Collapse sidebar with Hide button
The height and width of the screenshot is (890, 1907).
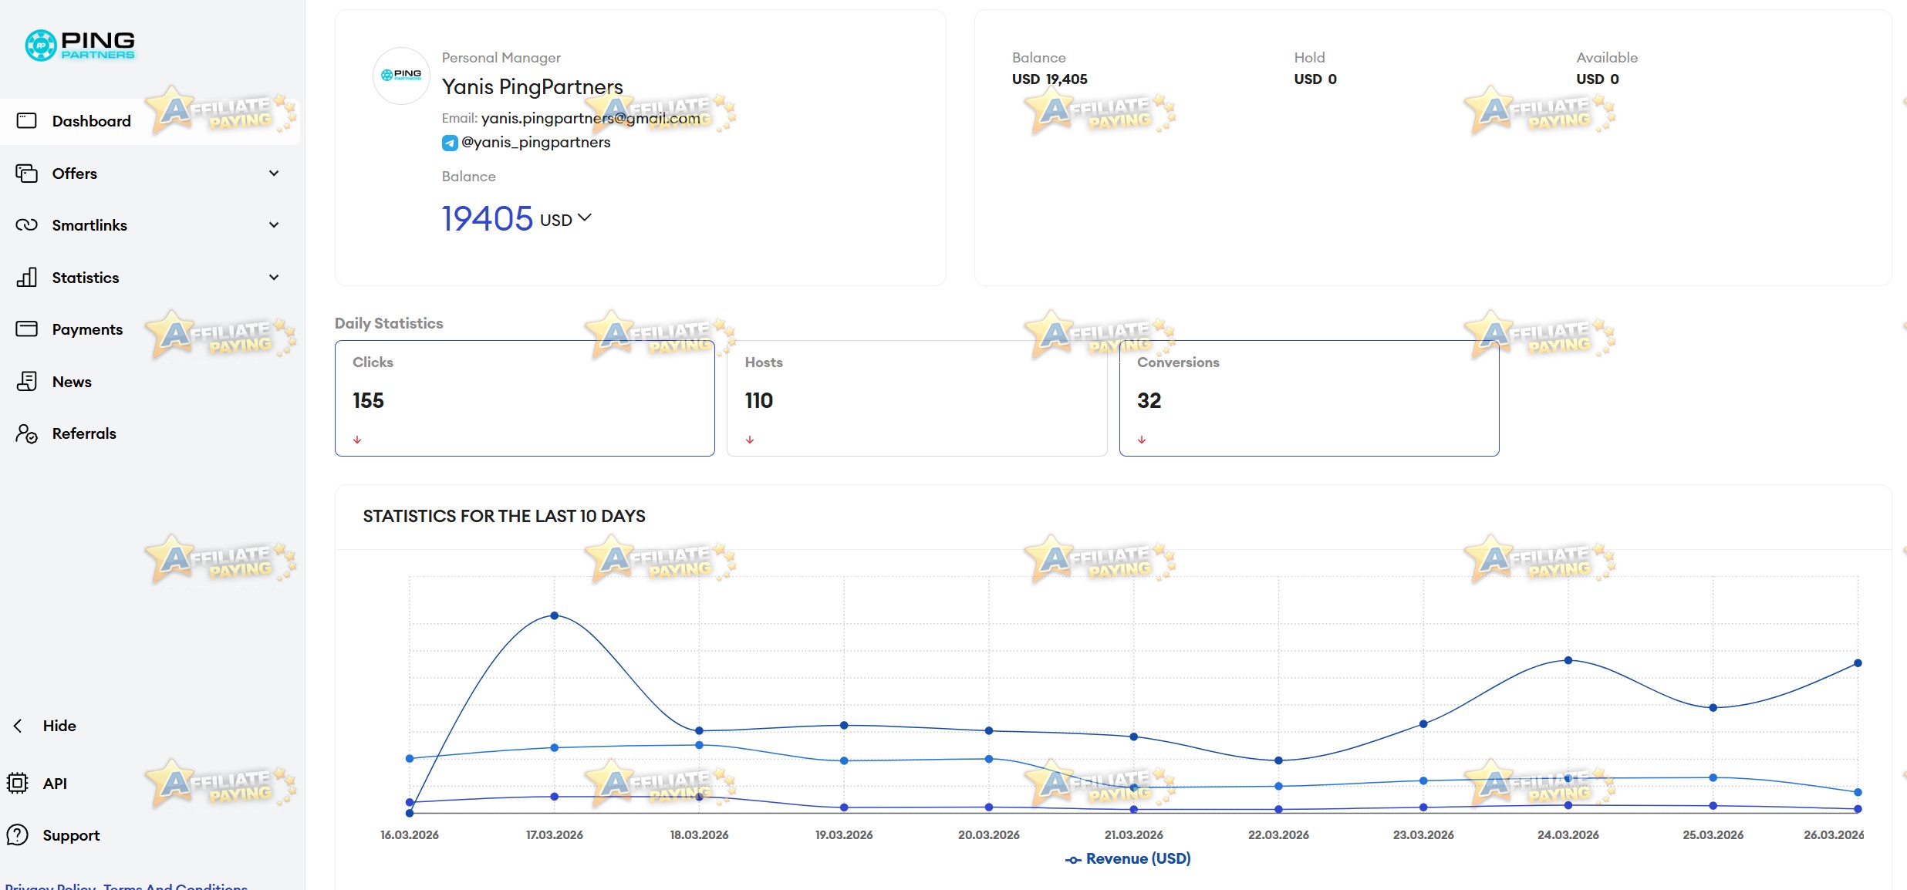coord(45,726)
